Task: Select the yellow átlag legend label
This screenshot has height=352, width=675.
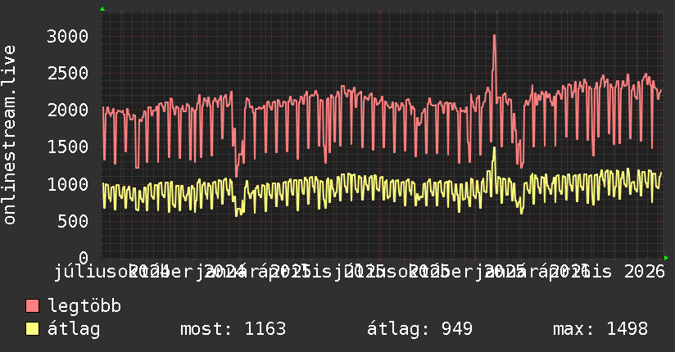Action: tap(74, 329)
